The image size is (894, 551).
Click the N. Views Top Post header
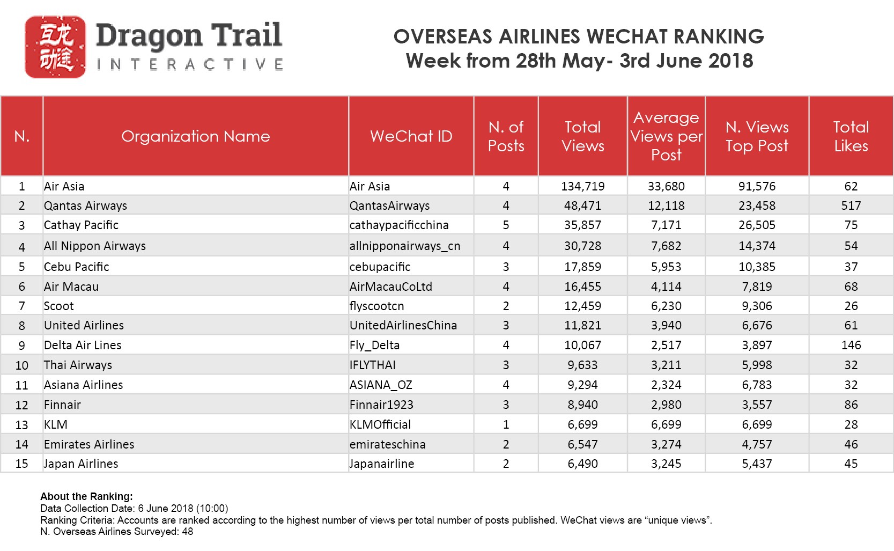pos(757,136)
